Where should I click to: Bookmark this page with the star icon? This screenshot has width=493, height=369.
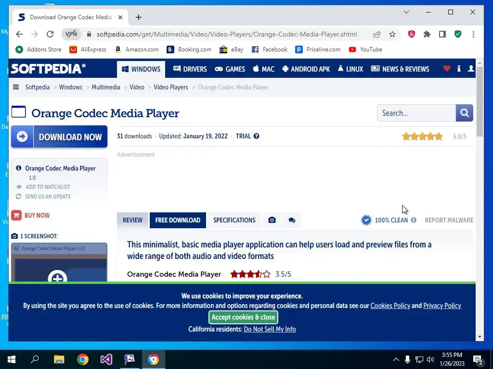point(392,34)
